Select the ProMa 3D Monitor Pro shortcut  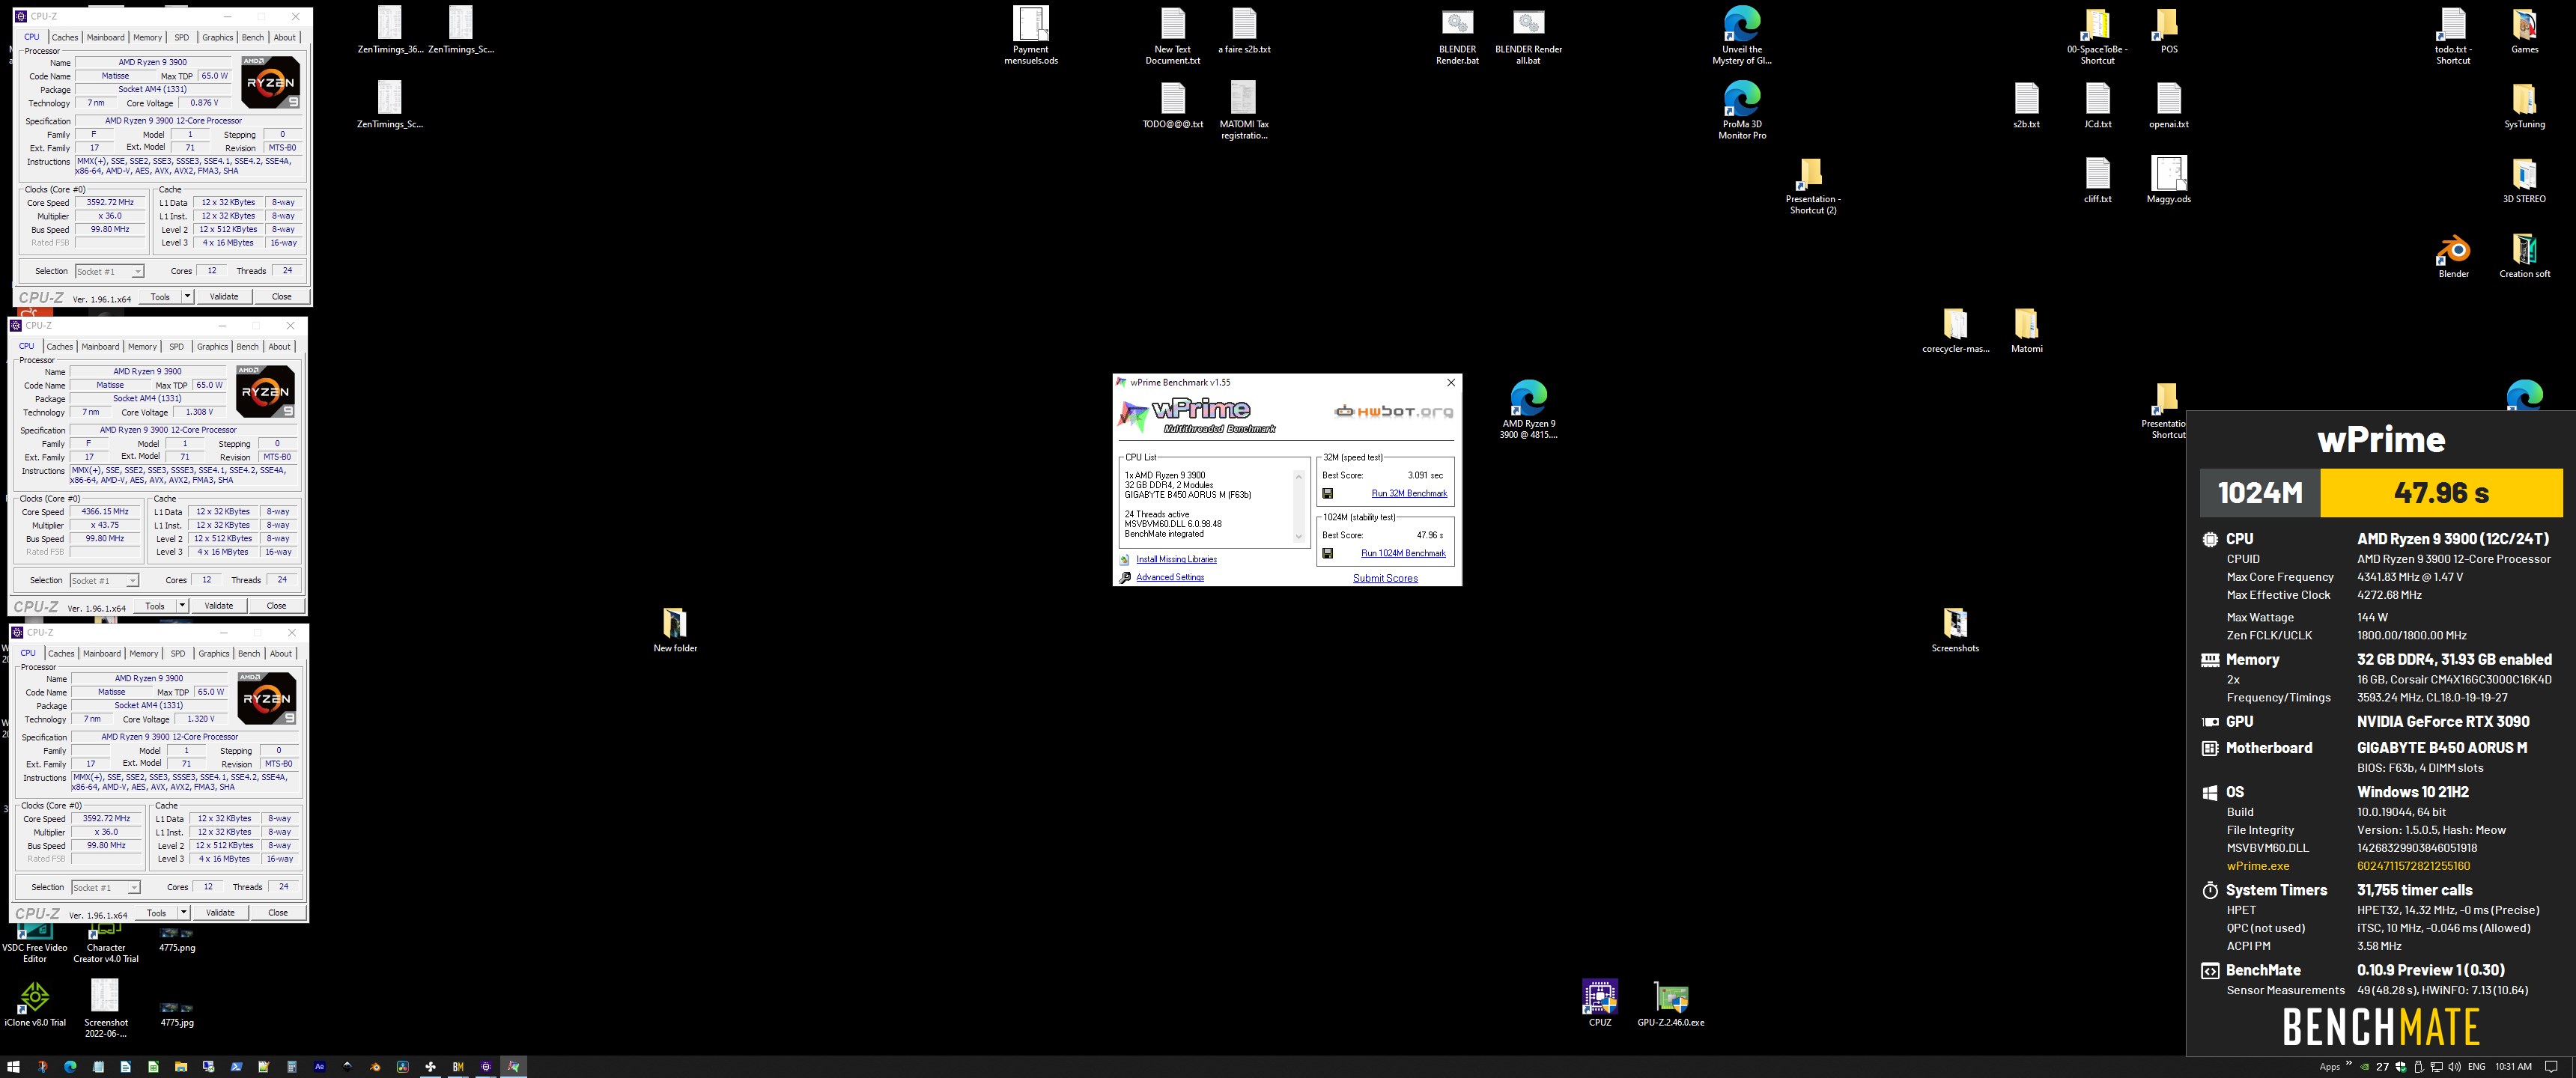[x=1742, y=110]
